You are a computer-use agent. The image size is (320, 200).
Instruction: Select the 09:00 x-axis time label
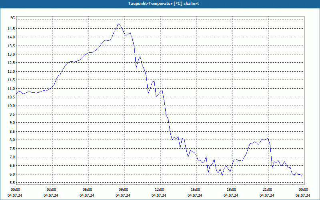coord(124,190)
